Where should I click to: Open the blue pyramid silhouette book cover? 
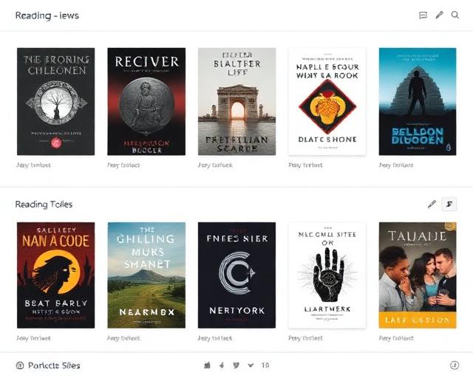pos(418,101)
